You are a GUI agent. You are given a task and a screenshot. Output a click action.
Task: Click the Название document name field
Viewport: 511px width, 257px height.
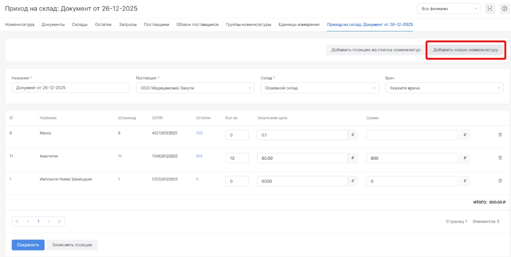(x=70, y=88)
